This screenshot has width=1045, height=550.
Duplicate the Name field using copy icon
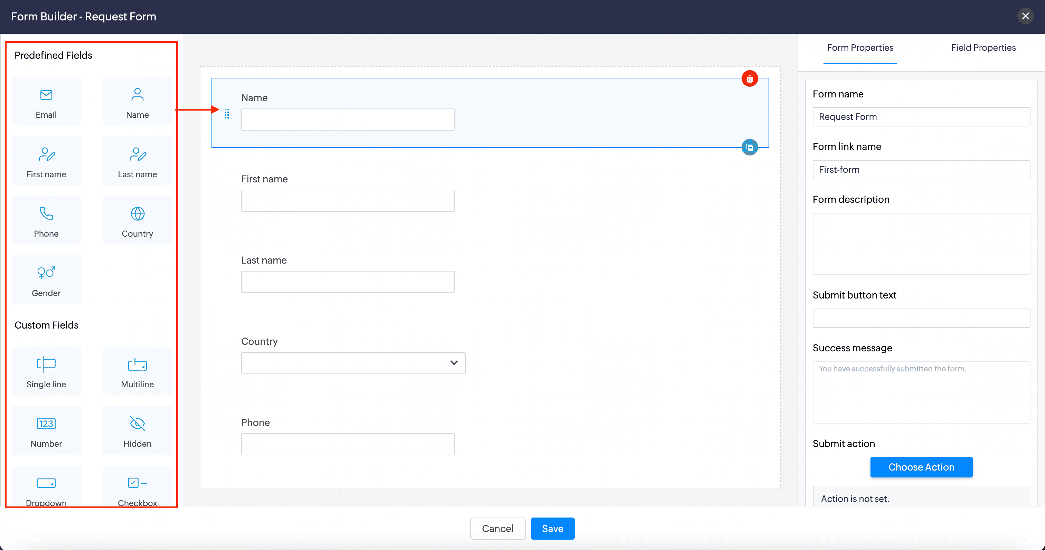749,147
